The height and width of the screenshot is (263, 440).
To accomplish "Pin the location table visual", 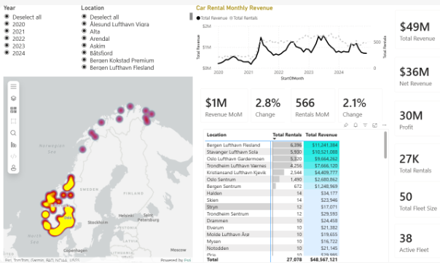I will pyautogui.click(x=346, y=125).
